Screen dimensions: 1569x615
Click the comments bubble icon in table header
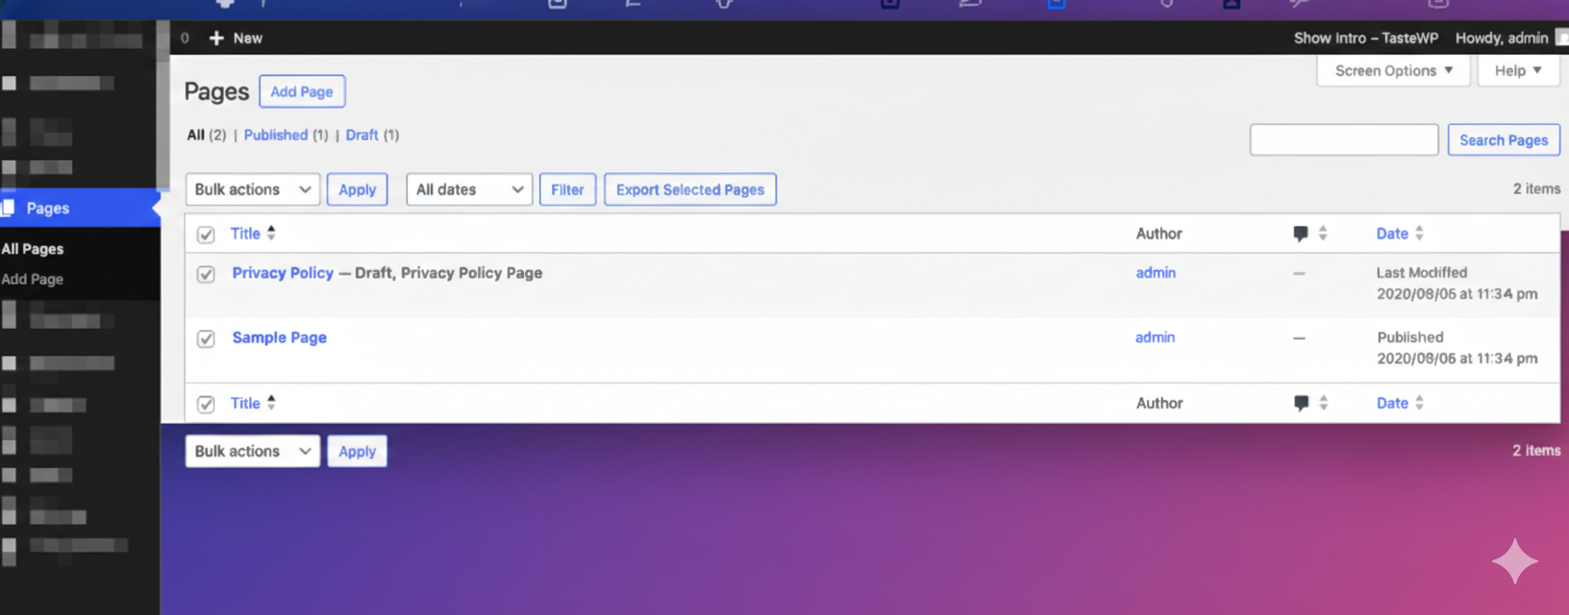click(x=1300, y=234)
